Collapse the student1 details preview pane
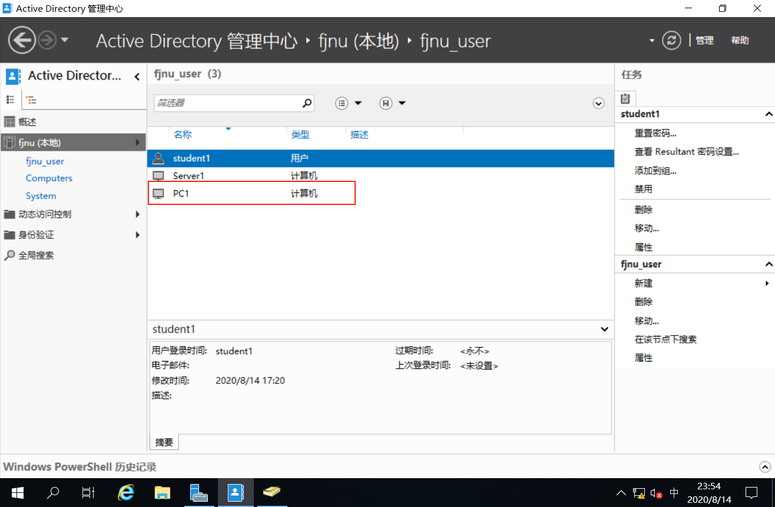 604,329
